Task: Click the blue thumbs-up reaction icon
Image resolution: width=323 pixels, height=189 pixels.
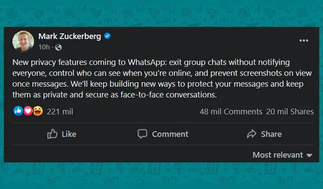Action: click(x=18, y=111)
